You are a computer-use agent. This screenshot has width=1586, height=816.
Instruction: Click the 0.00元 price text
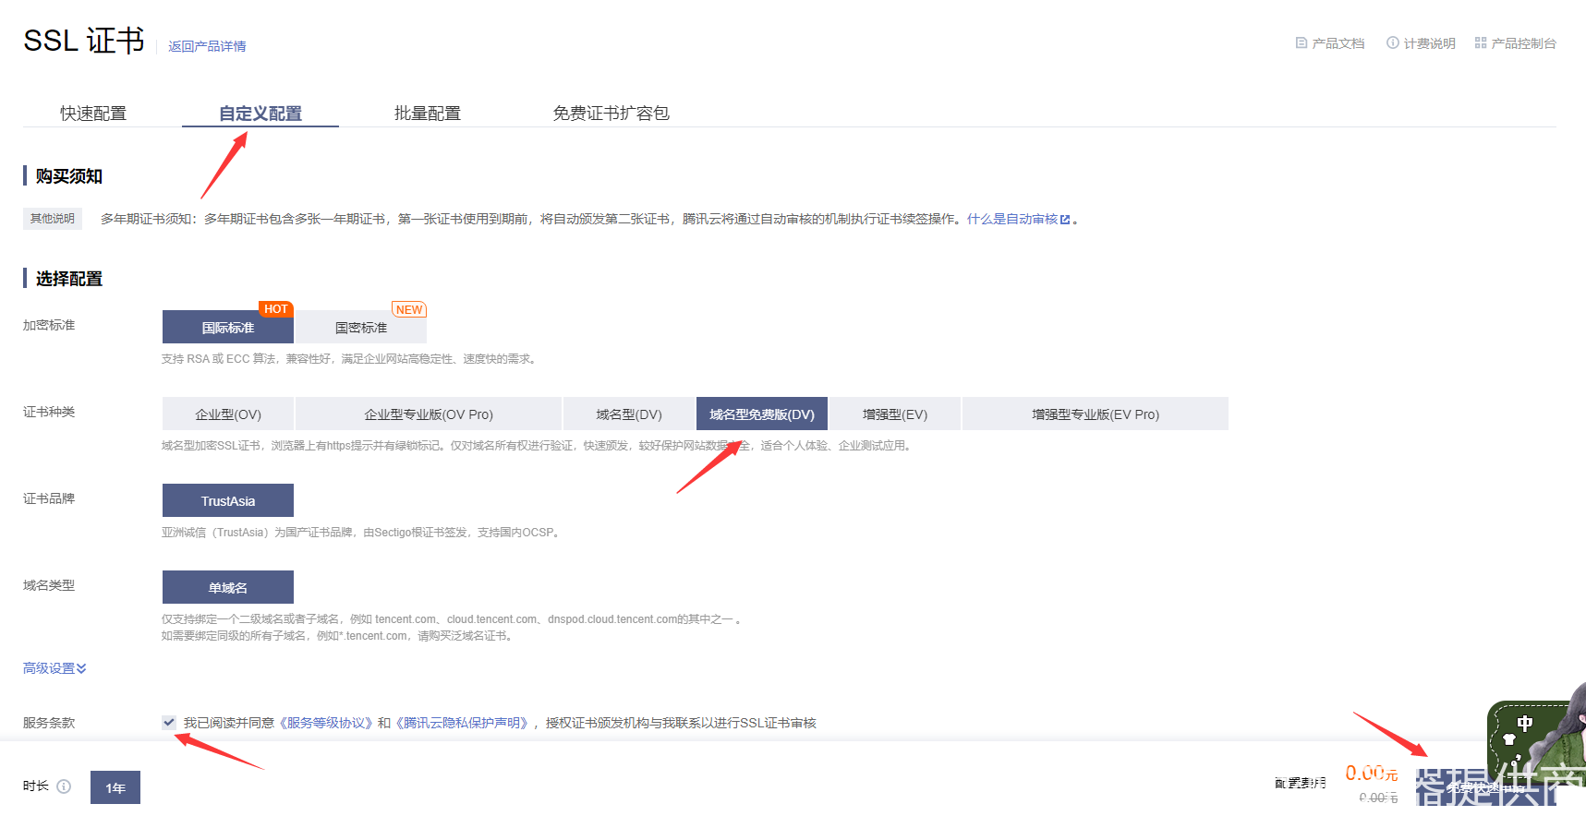[1372, 773]
